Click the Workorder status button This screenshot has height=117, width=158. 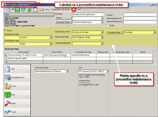pyautogui.click(x=114, y=32)
